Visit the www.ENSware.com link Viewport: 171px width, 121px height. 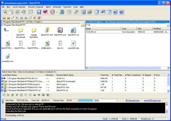point(152,100)
